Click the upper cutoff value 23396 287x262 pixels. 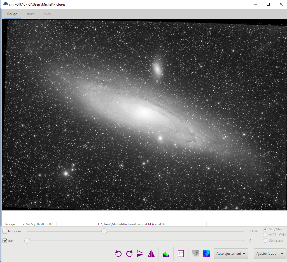253,231
